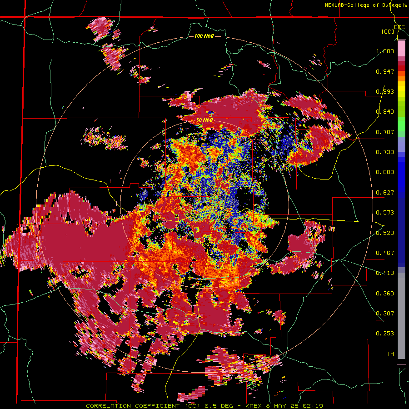The image size is (409, 409).
Task: Click the 0.627 legend value
Action: (385, 193)
